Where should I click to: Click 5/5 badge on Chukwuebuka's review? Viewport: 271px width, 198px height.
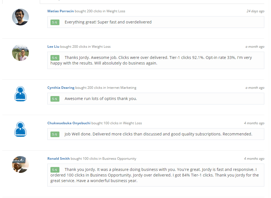tap(55, 134)
